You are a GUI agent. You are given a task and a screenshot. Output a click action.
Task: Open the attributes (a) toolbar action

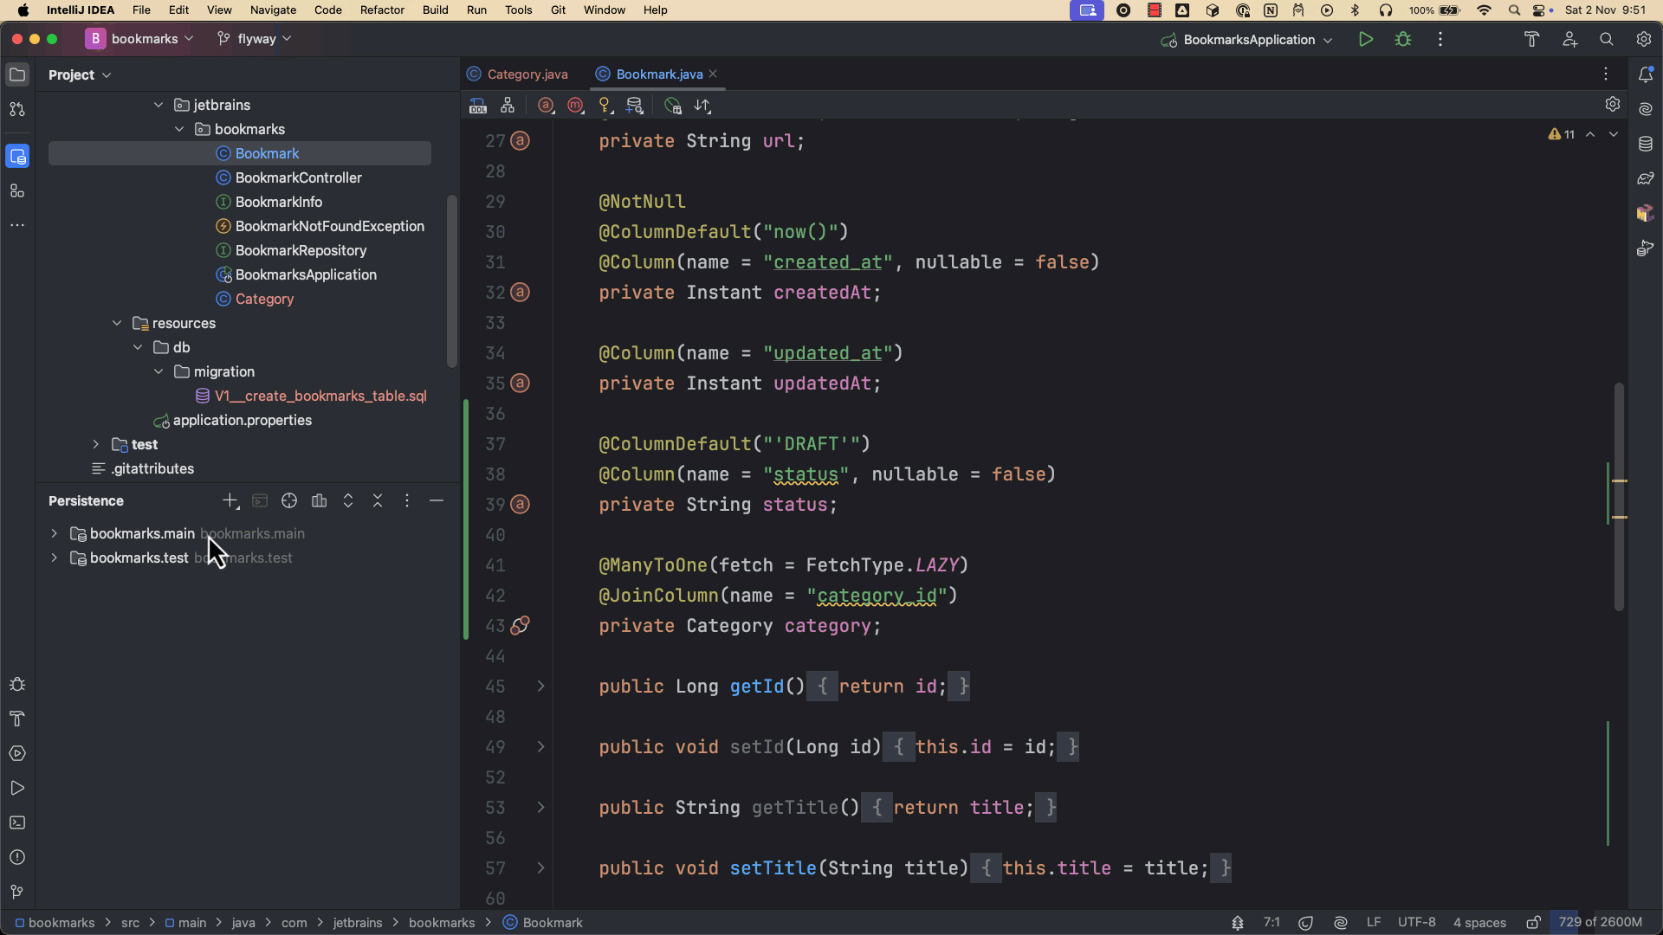(x=546, y=106)
